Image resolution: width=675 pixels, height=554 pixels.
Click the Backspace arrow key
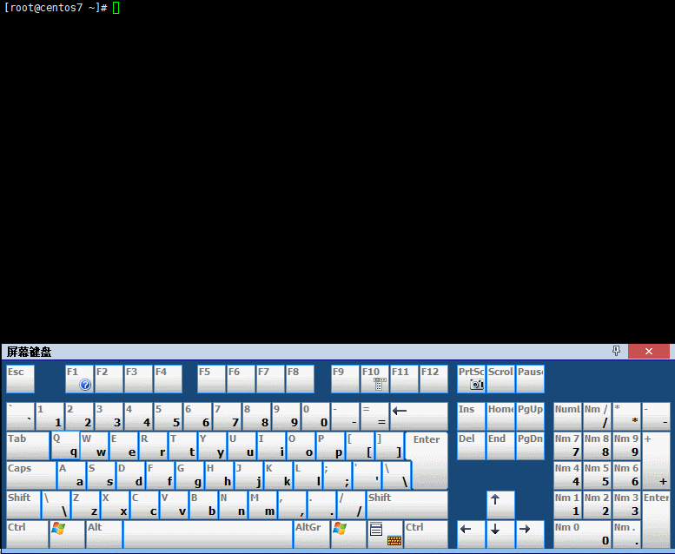pyautogui.click(x=419, y=416)
